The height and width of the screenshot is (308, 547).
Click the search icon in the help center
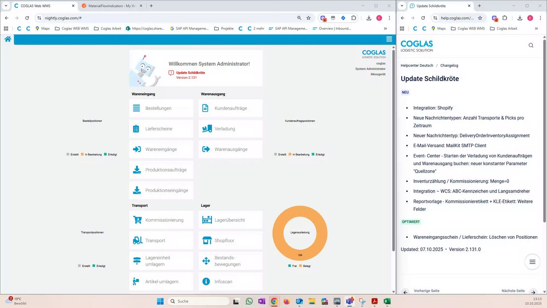click(x=531, y=45)
